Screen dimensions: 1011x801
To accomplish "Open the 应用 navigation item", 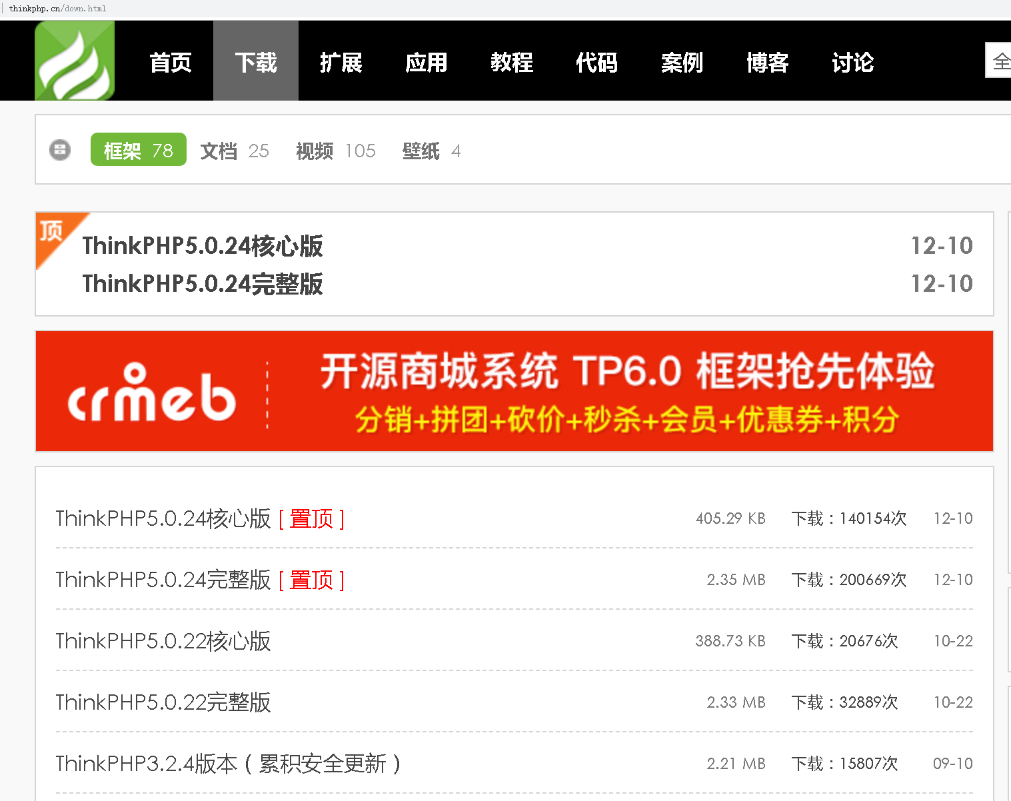I will 427,62.
